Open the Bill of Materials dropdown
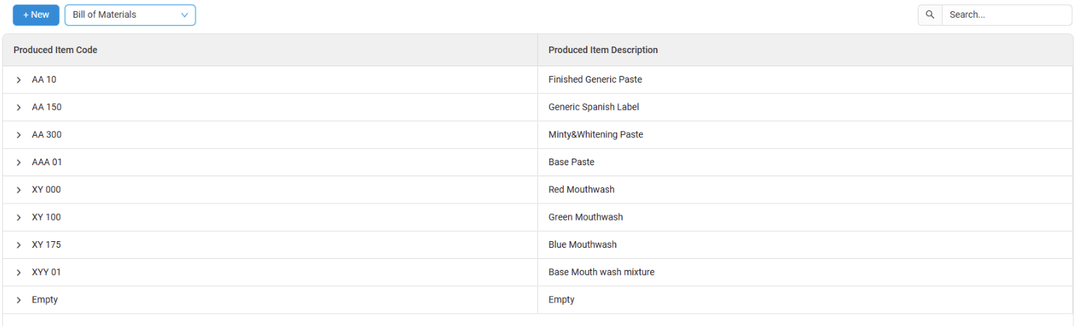Image resolution: width=1078 pixels, height=326 pixels. [x=130, y=15]
